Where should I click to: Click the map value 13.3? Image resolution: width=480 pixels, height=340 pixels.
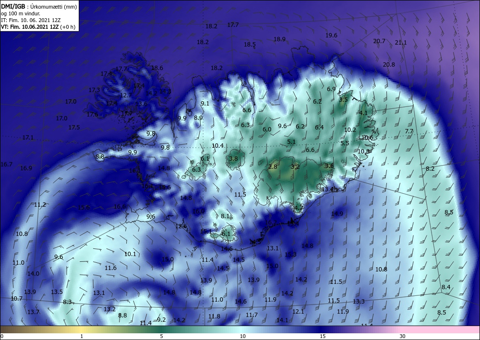pos(359,302)
